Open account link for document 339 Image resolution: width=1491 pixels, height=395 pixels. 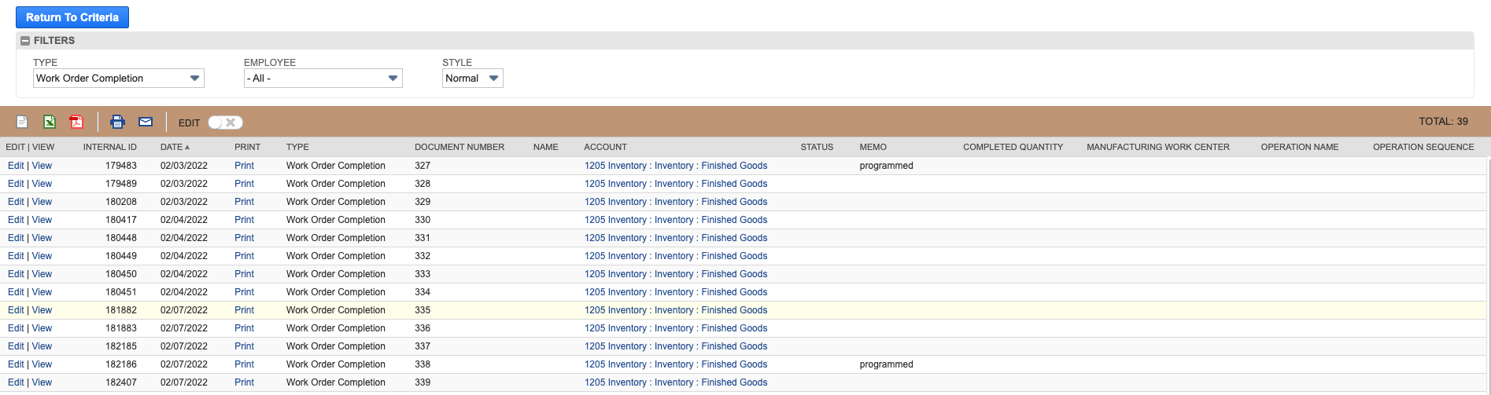(676, 382)
